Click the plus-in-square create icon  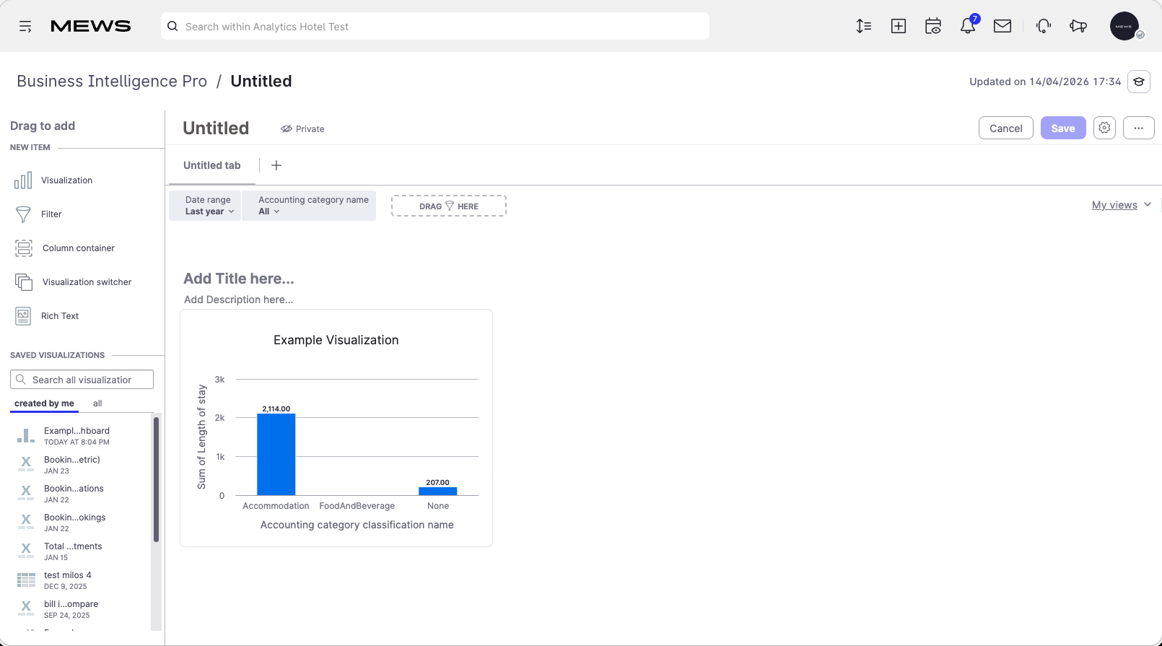point(899,27)
